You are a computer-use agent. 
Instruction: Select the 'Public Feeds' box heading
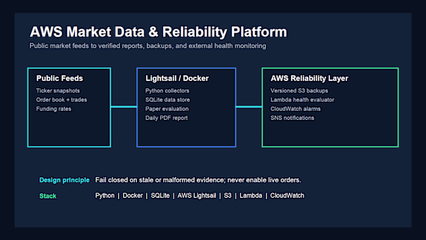tap(60, 79)
